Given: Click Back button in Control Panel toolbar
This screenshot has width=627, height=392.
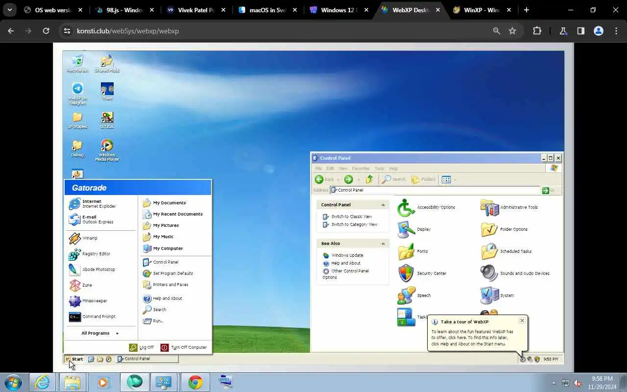Looking at the screenshot, I should [x=324, y=179].
